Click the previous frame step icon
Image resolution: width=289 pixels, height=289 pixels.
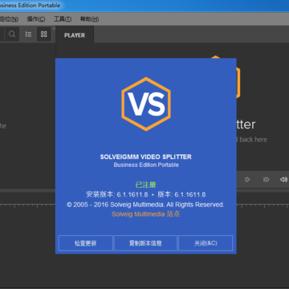[x=247, y=180]
